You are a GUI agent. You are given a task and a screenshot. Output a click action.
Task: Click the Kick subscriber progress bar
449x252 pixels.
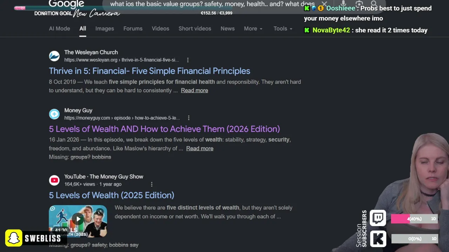[415, 239]
